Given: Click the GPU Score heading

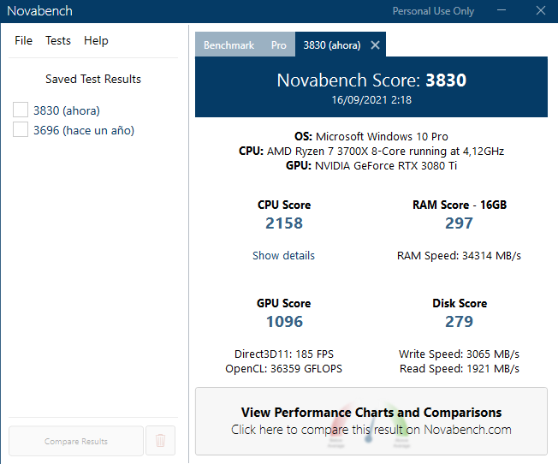Looking at the screenshot, I should [283, 303].
